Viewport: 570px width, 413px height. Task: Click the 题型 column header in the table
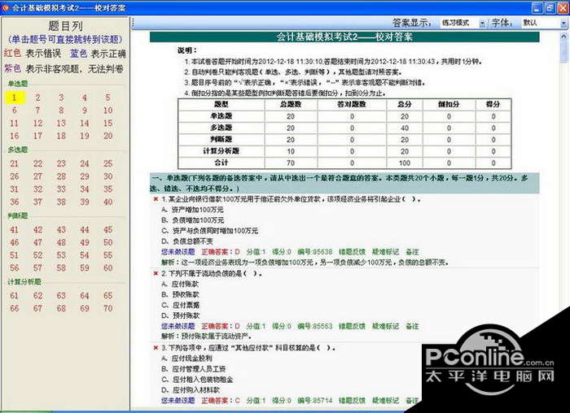221,104
